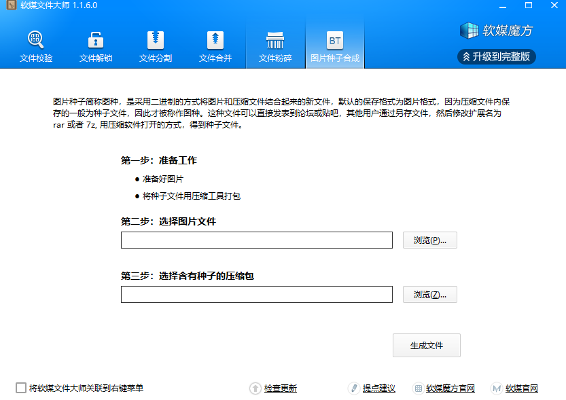Click the 升级到完整版 upgrade button
The height and width of the screenshot is (400, 566).
click(x=497, y=56)
